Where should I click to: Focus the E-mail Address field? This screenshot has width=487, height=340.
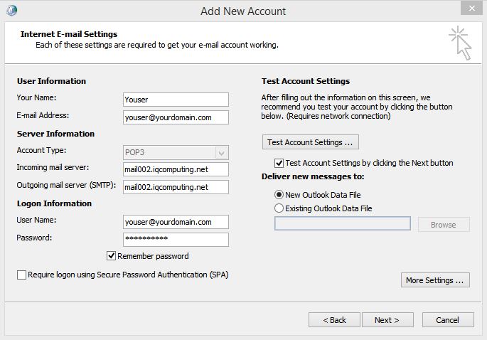pyautogui.click(x=176, y=117)
